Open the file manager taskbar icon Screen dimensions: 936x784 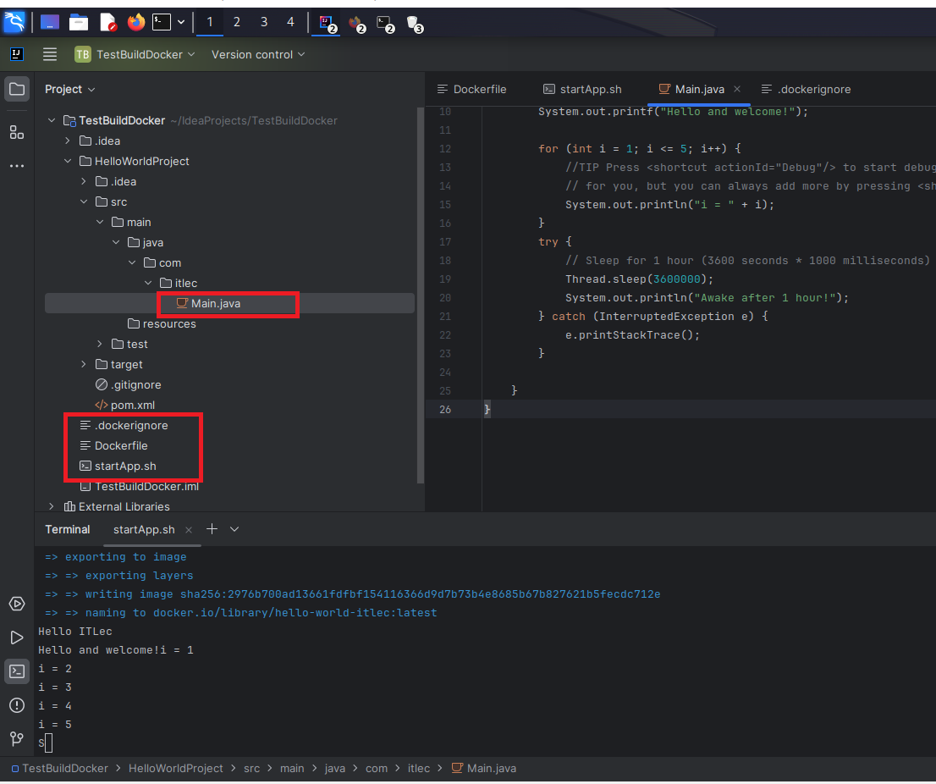pyautogui.click(x=79, y=23)
